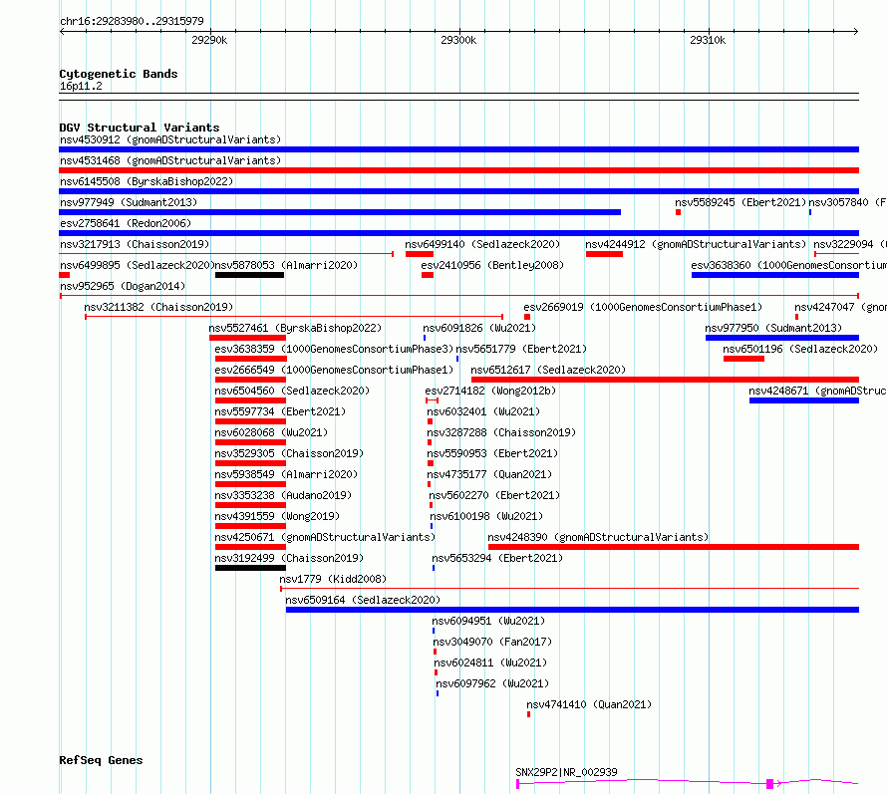
Task: Select the esv2714182 Wong2012b label
Action: [490, 391]
